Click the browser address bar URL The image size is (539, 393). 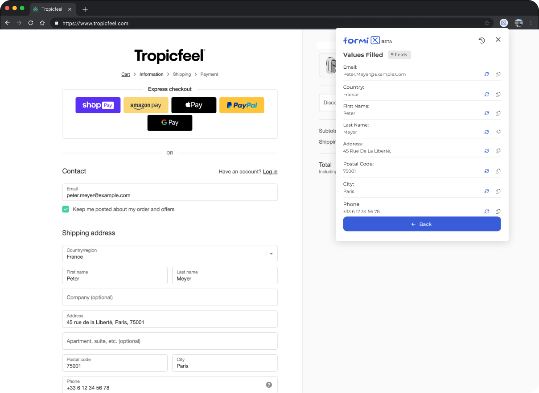click(x=95, y=23)
